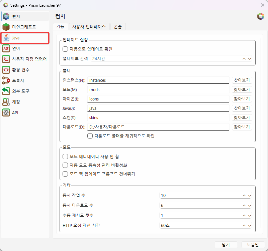Open the 콘솔 tab
The image size is (268, 251).
point(118,27)
